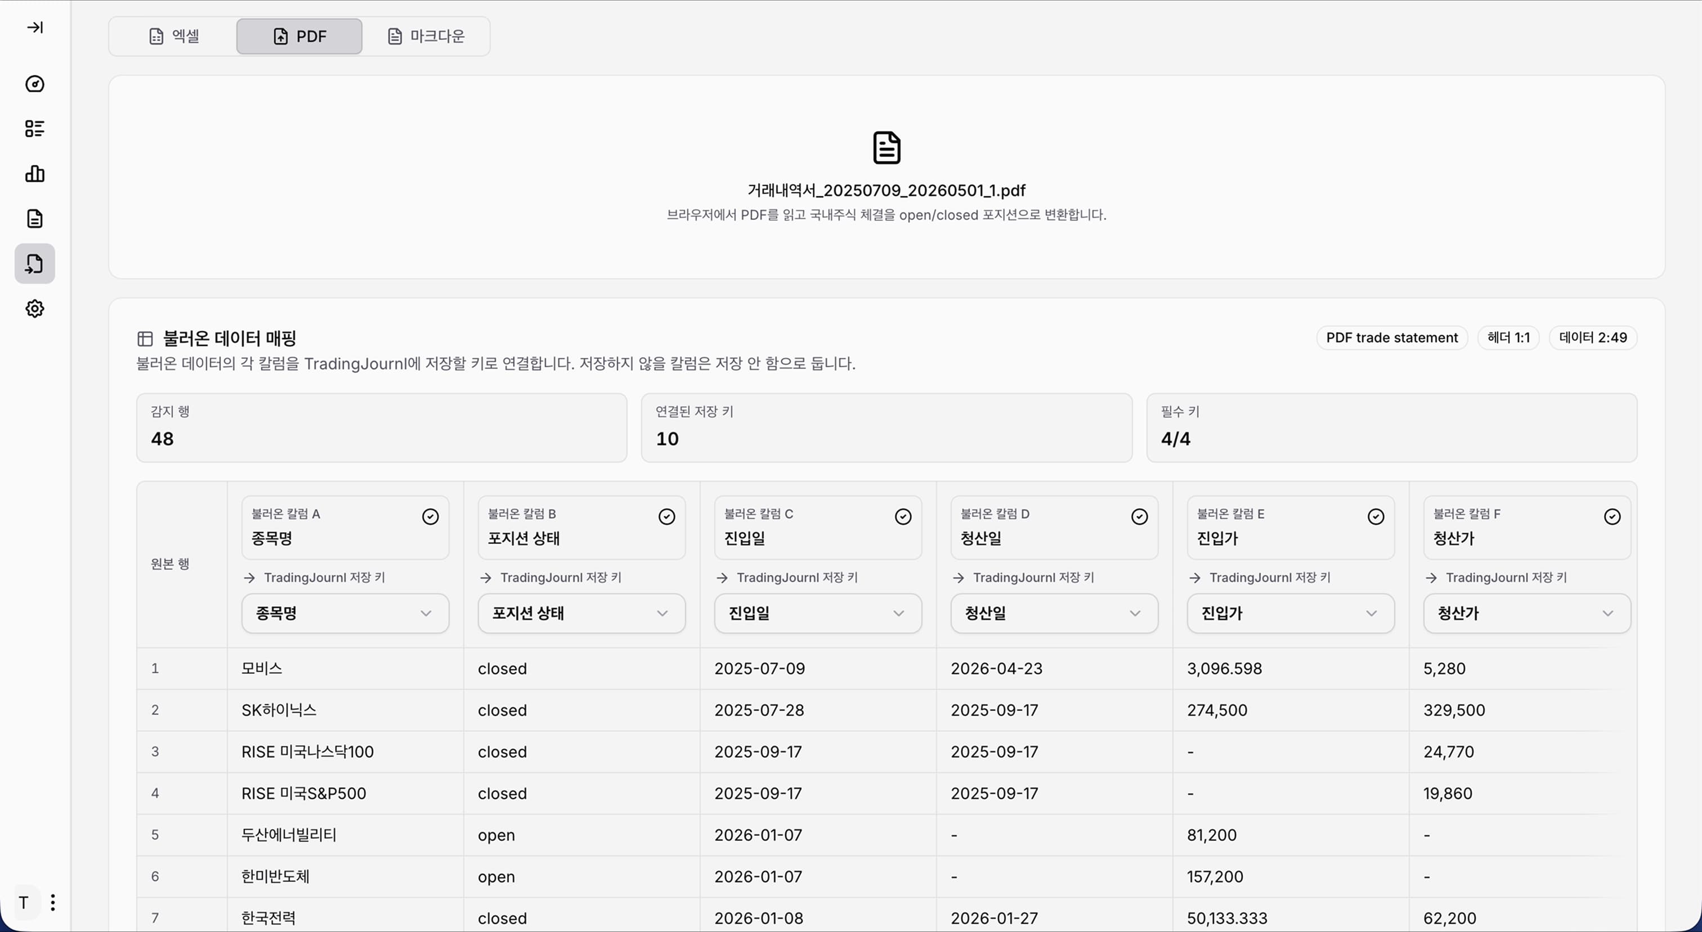Screen dimensions: 1702x932
Task: Click the PDF trade statement badge
Action: click(1392, 337)
